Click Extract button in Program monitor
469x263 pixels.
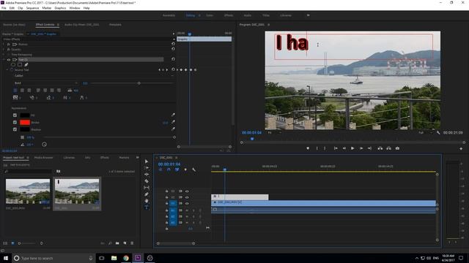pyautogui.click(x=388, y=148)
